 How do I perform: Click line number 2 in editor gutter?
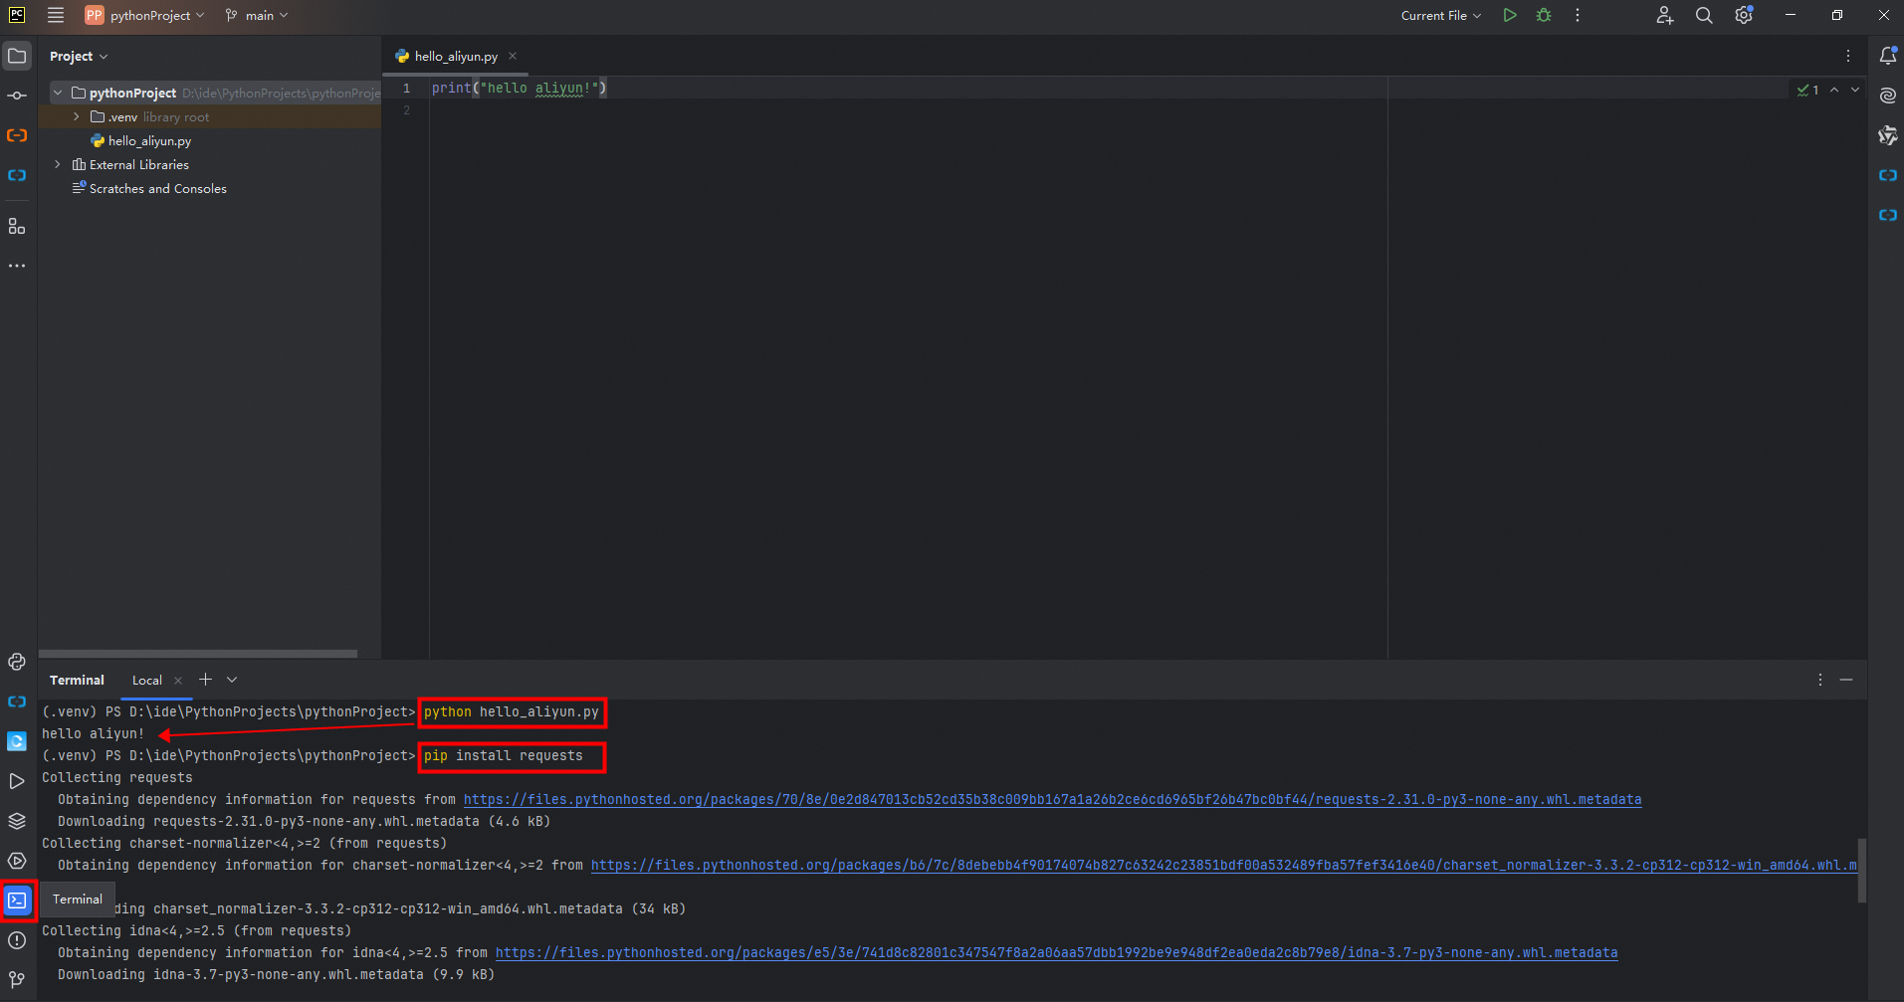[x=406, y=109]
